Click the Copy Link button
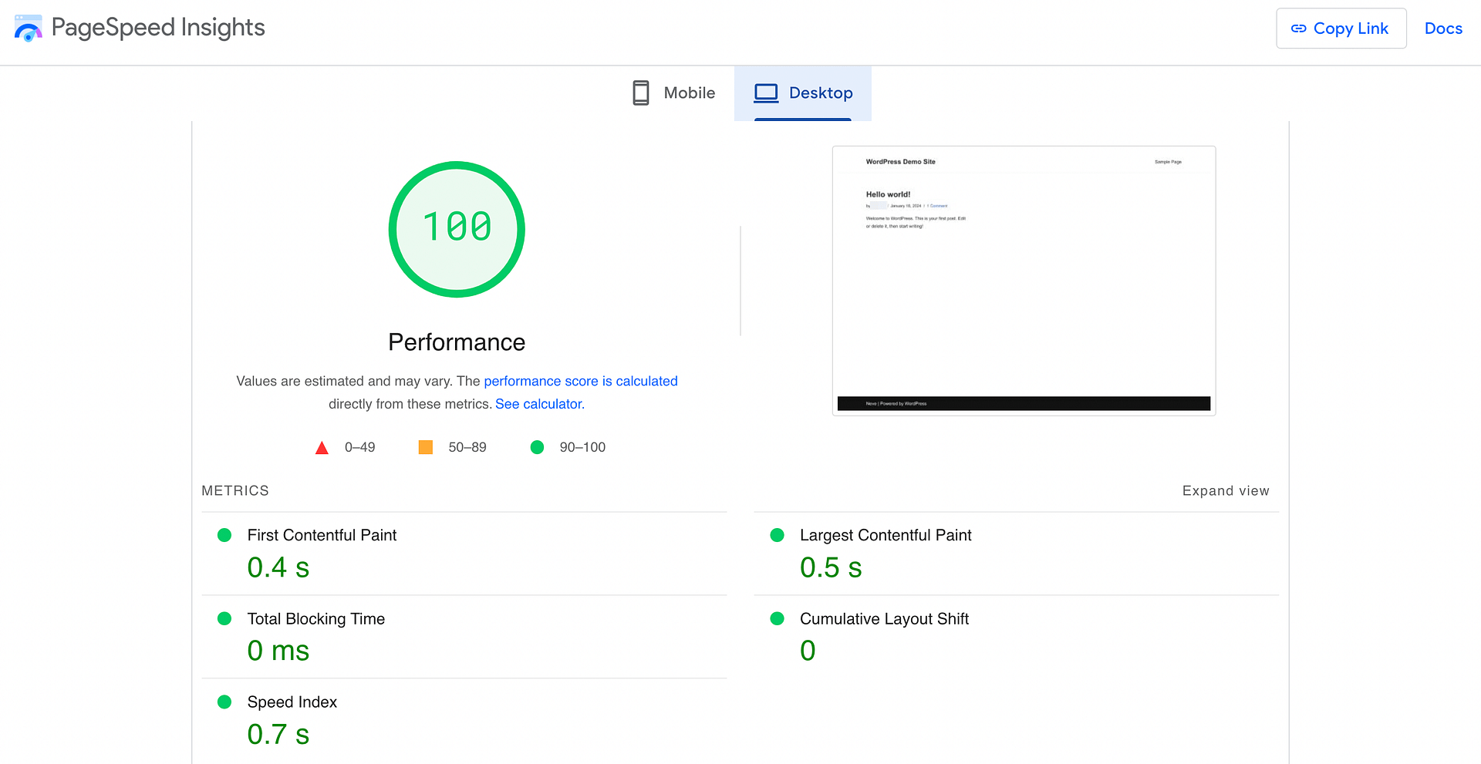1481x764 pixels. point(1341,29)
